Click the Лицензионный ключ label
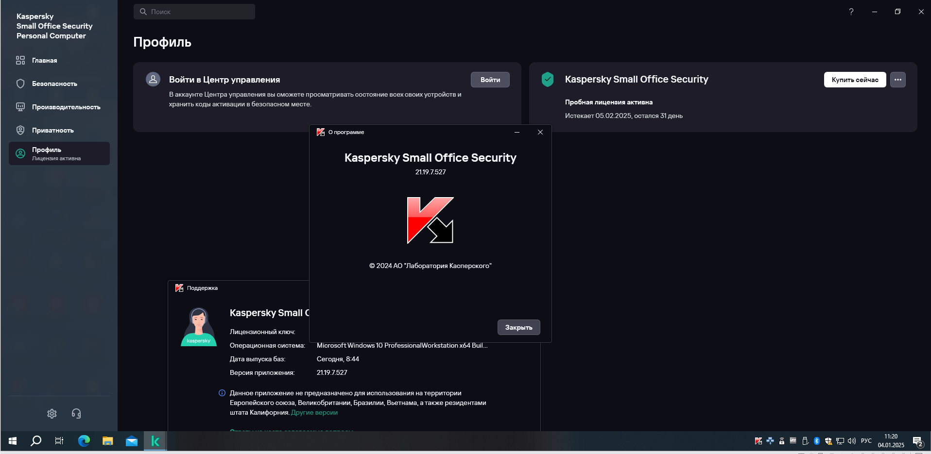 262,332
